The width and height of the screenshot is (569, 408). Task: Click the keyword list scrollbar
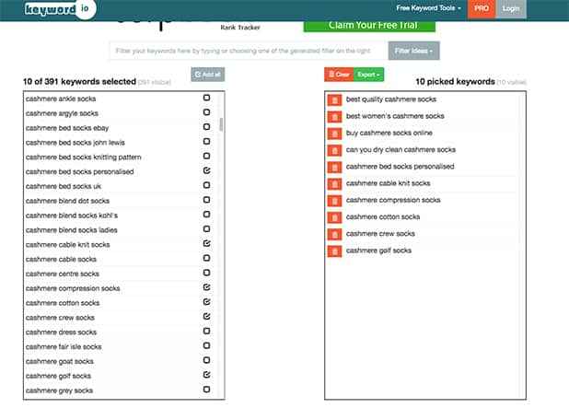tap(221, 124)
